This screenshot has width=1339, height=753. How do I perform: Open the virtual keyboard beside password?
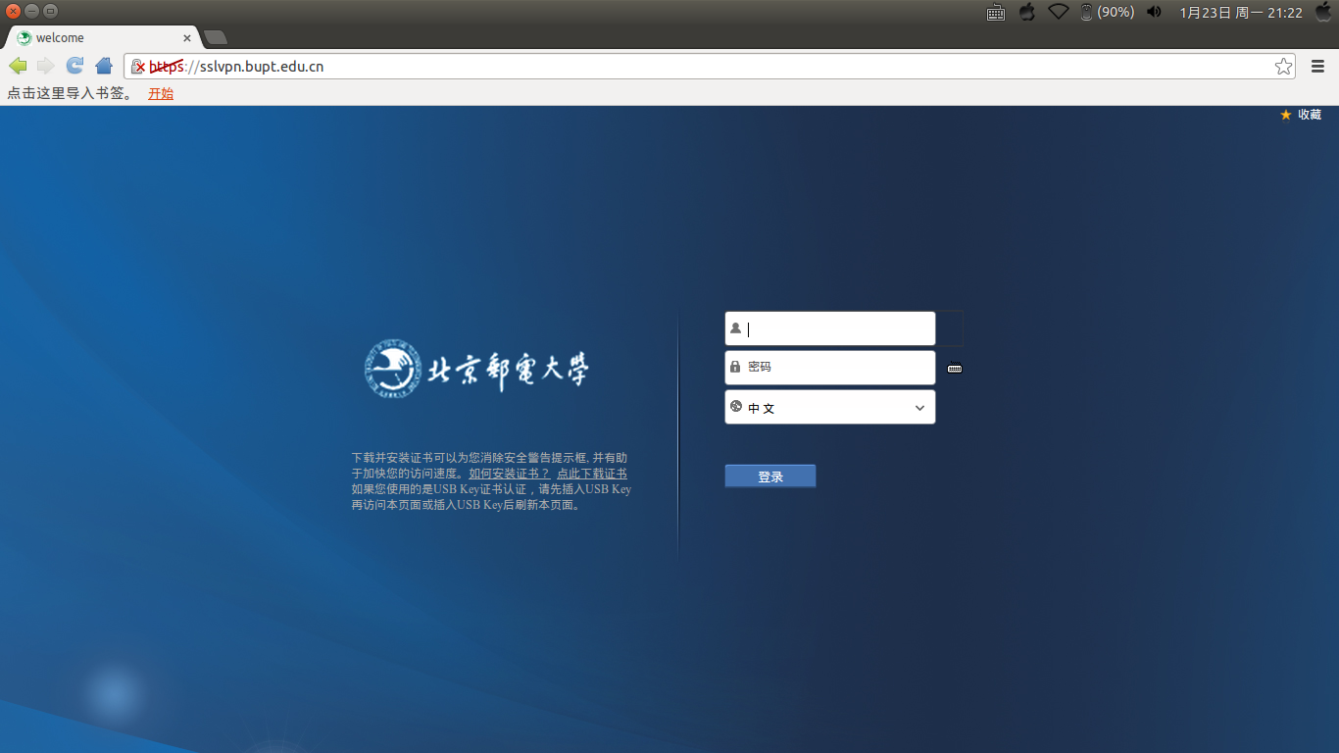955,369
